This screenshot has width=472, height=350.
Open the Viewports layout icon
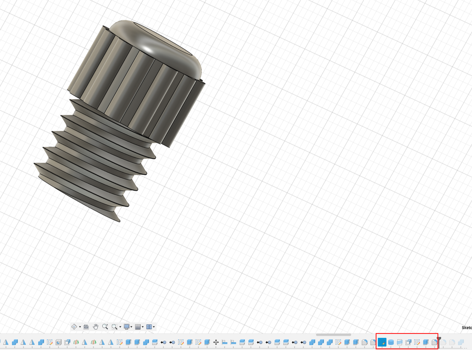click(x=149, y=326)
